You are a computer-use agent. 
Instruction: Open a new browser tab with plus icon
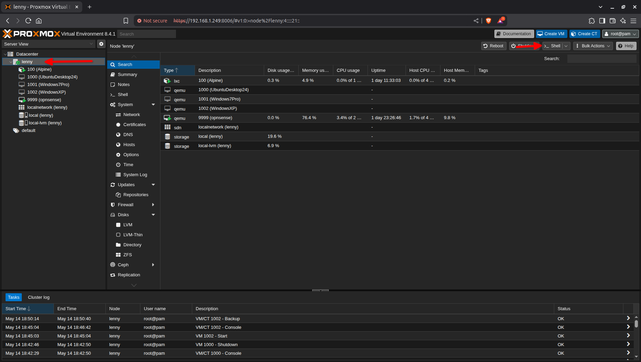pyautogui.click(x=90, y=7)
